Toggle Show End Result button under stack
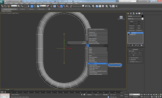Image resolution: width=162 pixels, height=98 pixels. (x=132, y=45)
